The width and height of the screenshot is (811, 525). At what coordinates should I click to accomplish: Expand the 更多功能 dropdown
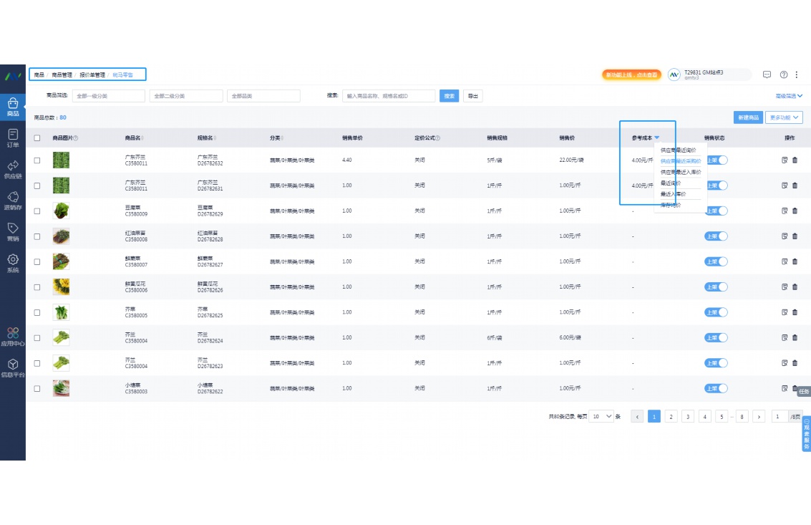coord(784,117)
